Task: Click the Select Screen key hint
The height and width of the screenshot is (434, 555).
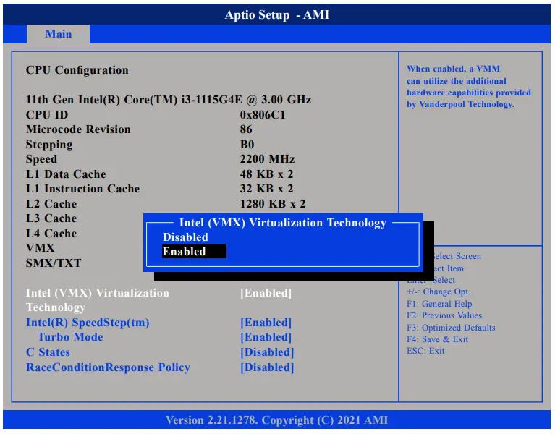Action: [457, 256]
